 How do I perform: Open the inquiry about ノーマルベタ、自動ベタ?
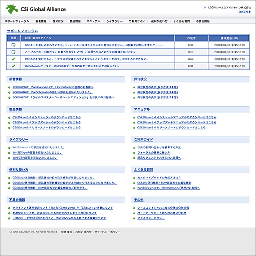click(80, 52)
